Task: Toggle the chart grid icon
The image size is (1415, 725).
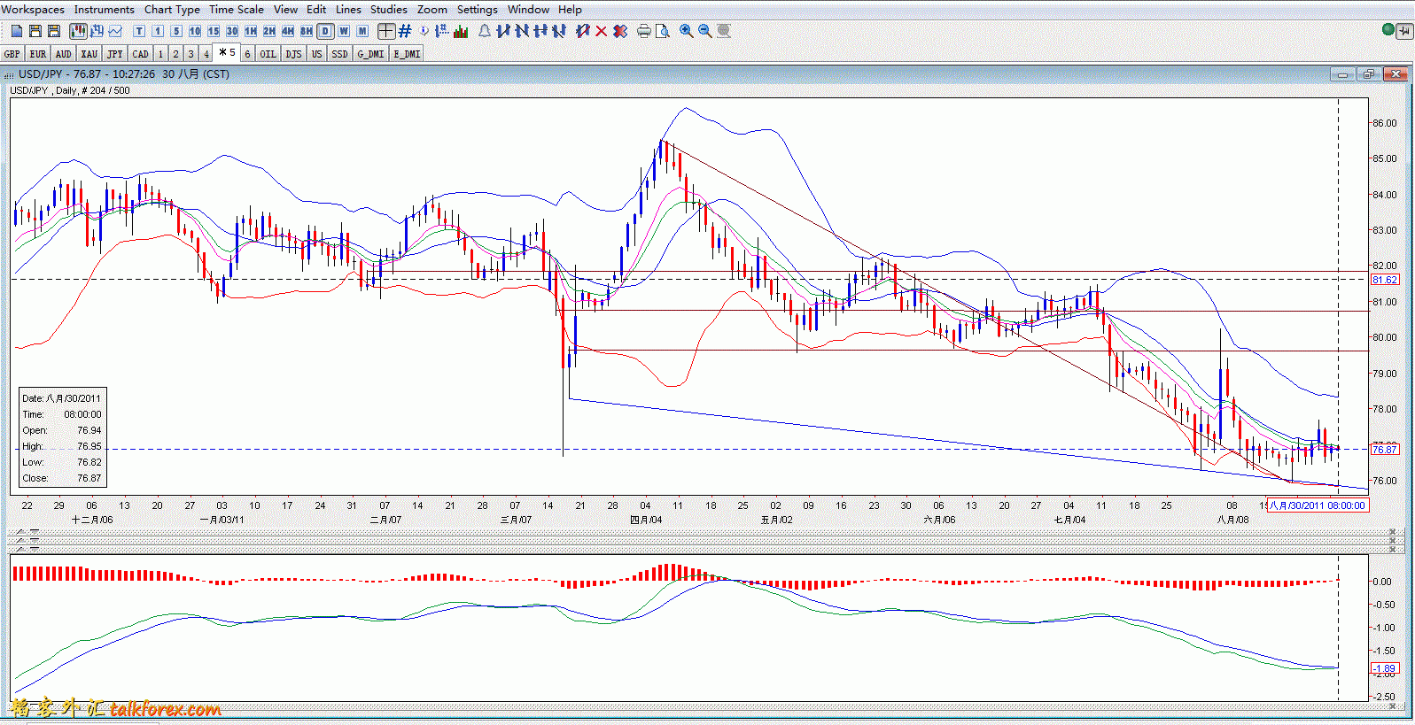Action: coord(405,31)
